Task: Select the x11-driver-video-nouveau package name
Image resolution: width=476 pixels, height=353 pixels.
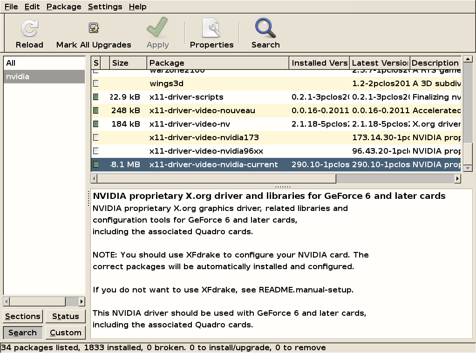Action: [202, 110]
